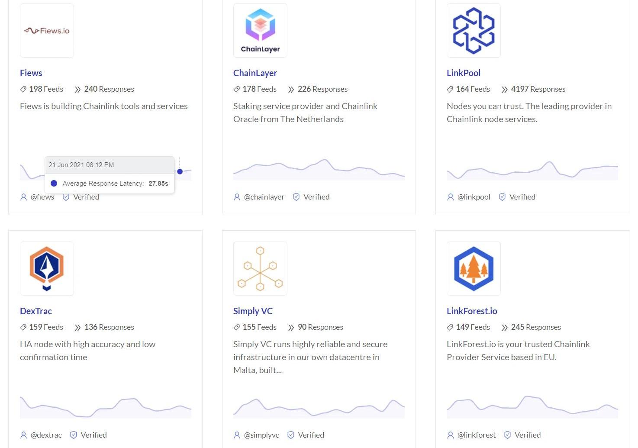Viewport: 638px width, 448px height.
Task: Click the LinkForest.io latency sparkline chart
Action: [532, 407]
